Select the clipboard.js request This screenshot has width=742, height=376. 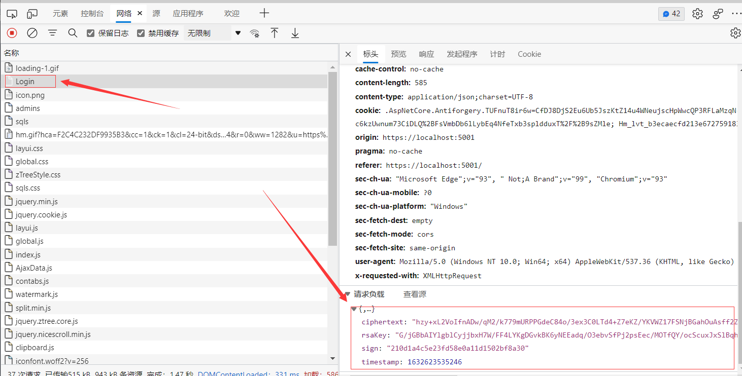click(164, 348)
